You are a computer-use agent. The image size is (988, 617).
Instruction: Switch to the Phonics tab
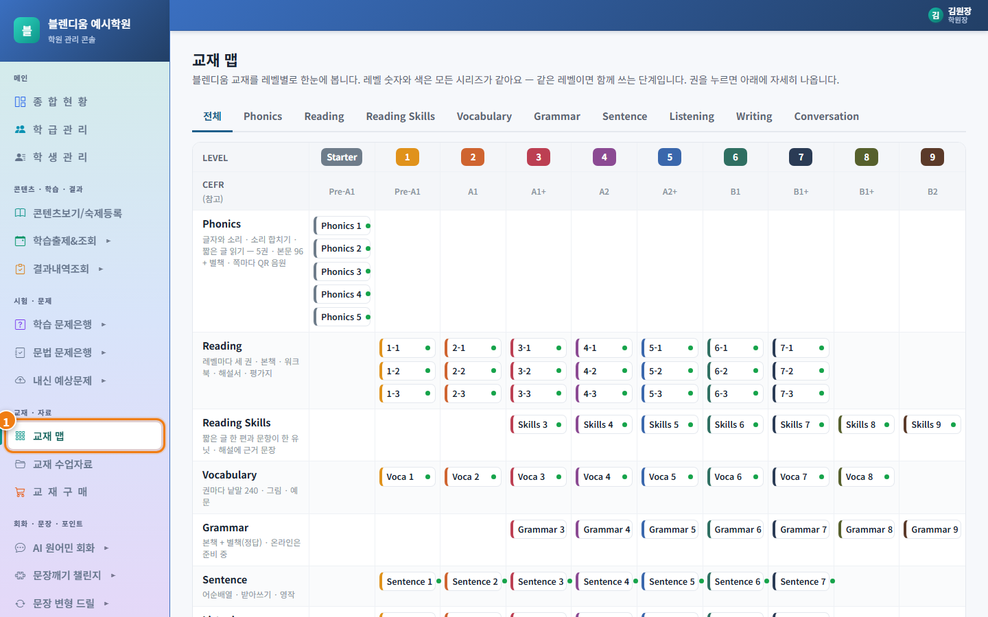coord(263,117)
